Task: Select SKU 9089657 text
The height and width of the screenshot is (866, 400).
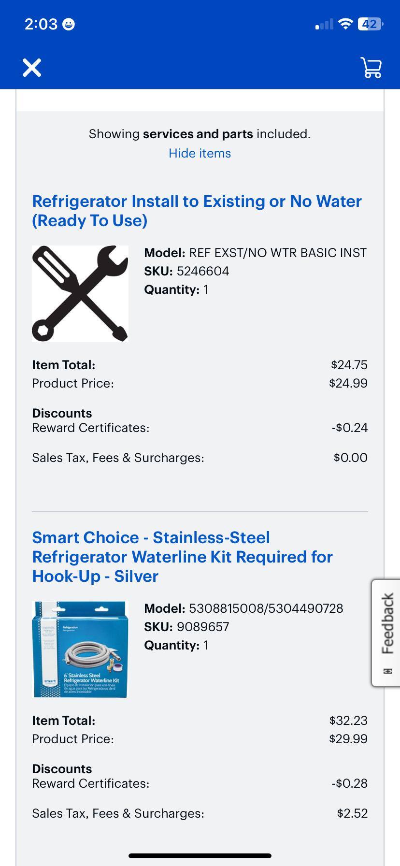Action: (202, 627)
